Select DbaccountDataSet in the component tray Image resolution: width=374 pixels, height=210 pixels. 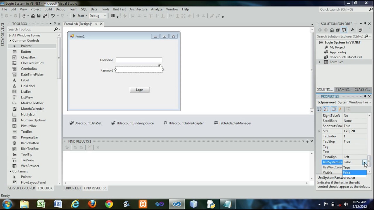[85, 123]
